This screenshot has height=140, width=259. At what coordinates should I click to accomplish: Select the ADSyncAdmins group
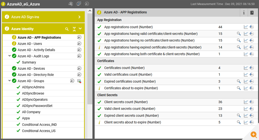click(33, 87)
